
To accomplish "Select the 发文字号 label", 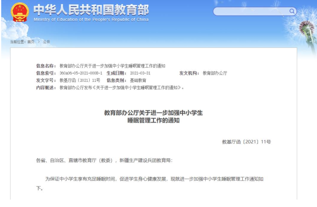I will 46,80.
